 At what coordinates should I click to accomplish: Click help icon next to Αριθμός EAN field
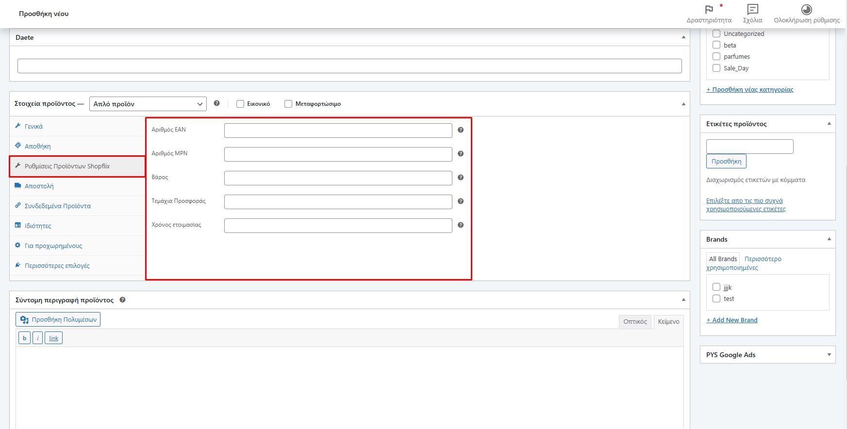461,130
